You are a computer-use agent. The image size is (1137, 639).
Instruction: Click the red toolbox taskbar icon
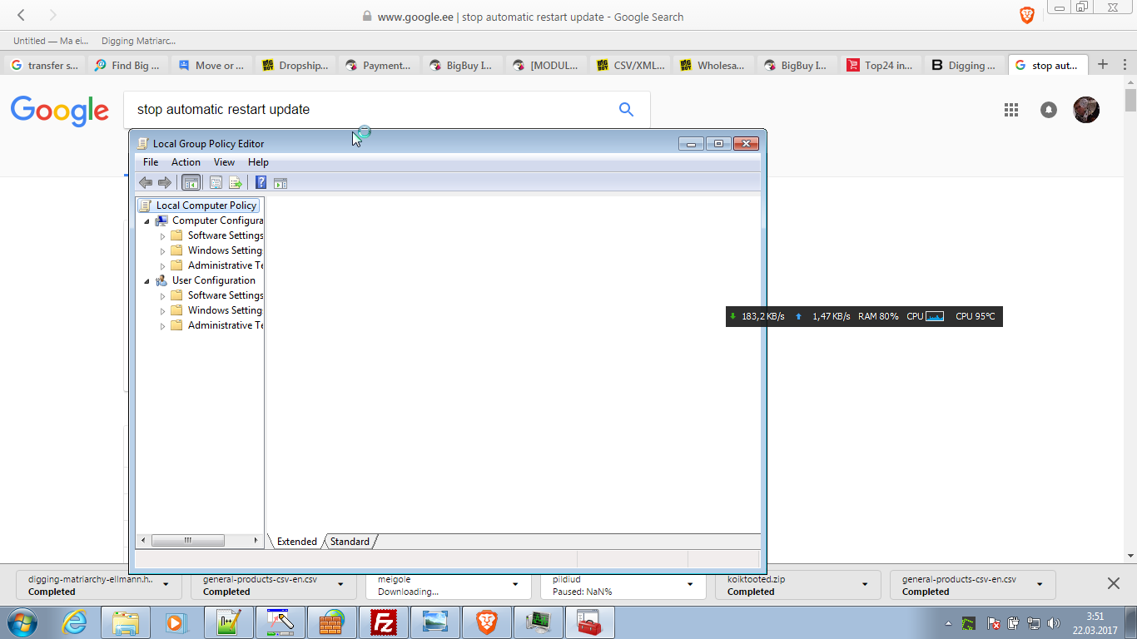point(590,622)
